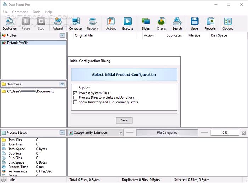Open the Command menu
The image size is (248, 183).
[20, 12]
